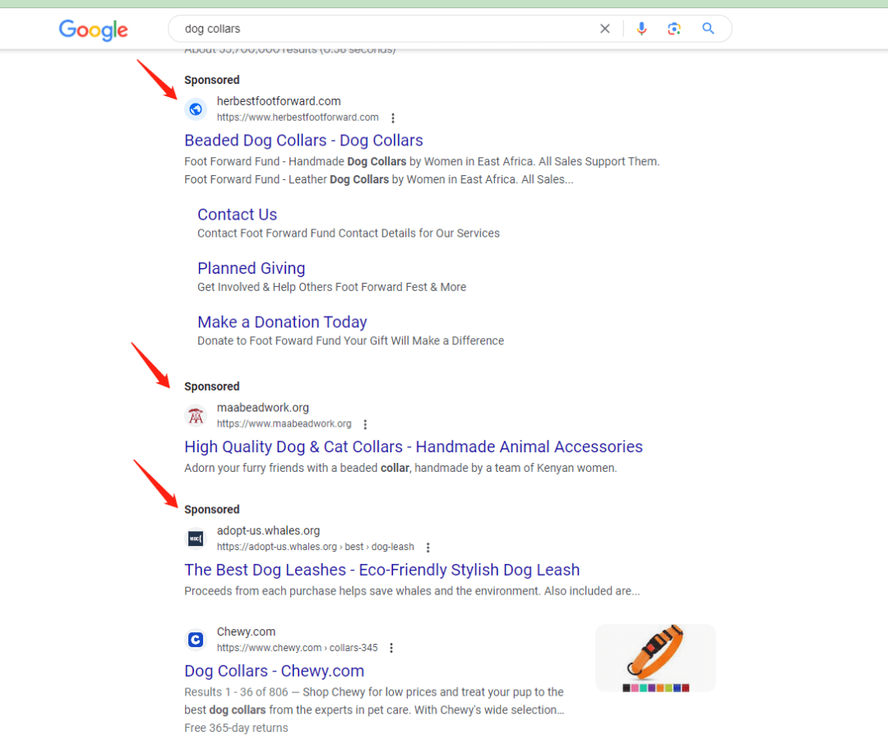Click the Google logo
Viewport: 888px width, 740px height.
pos(93,30)
